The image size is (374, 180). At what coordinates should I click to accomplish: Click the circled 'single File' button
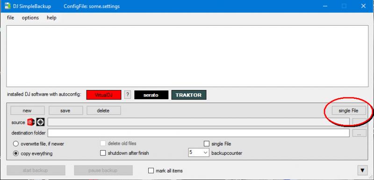coord(348,111)
